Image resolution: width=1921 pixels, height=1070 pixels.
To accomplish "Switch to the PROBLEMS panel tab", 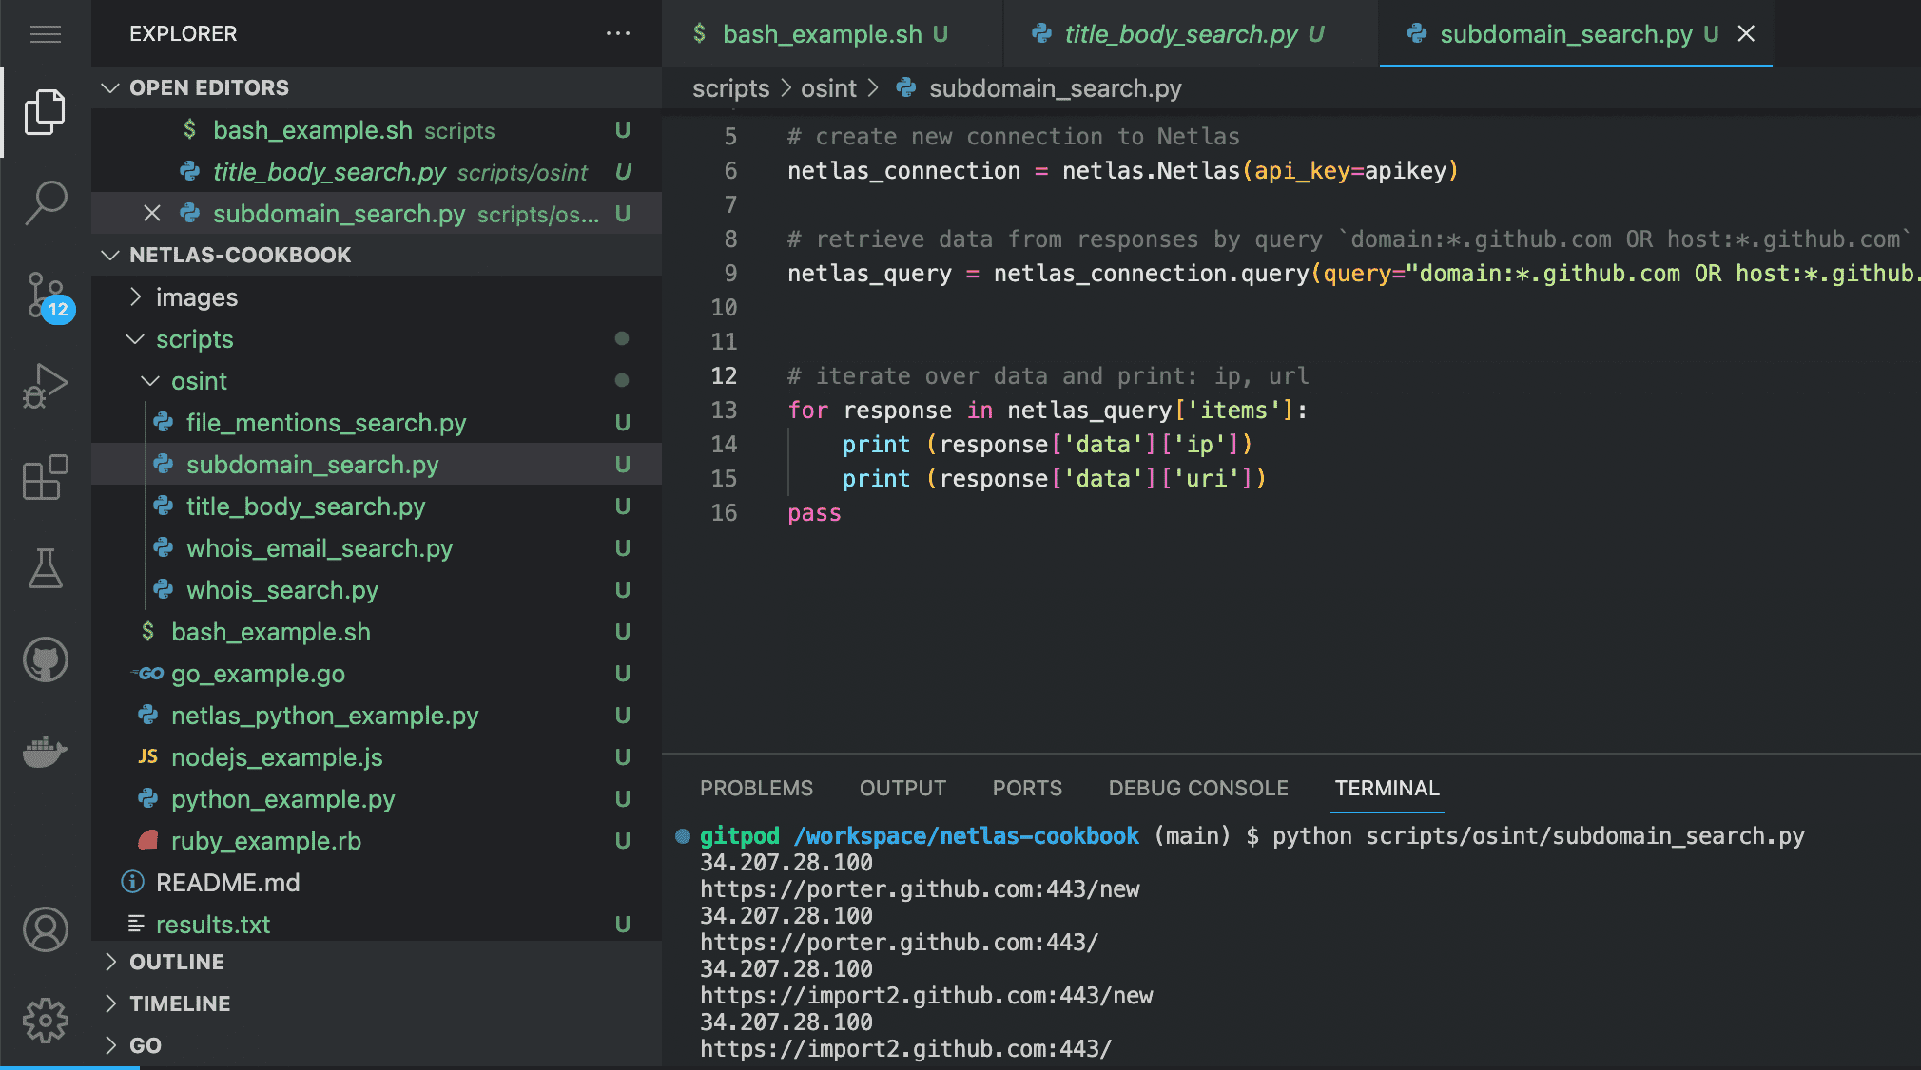I will click(756, 788).
